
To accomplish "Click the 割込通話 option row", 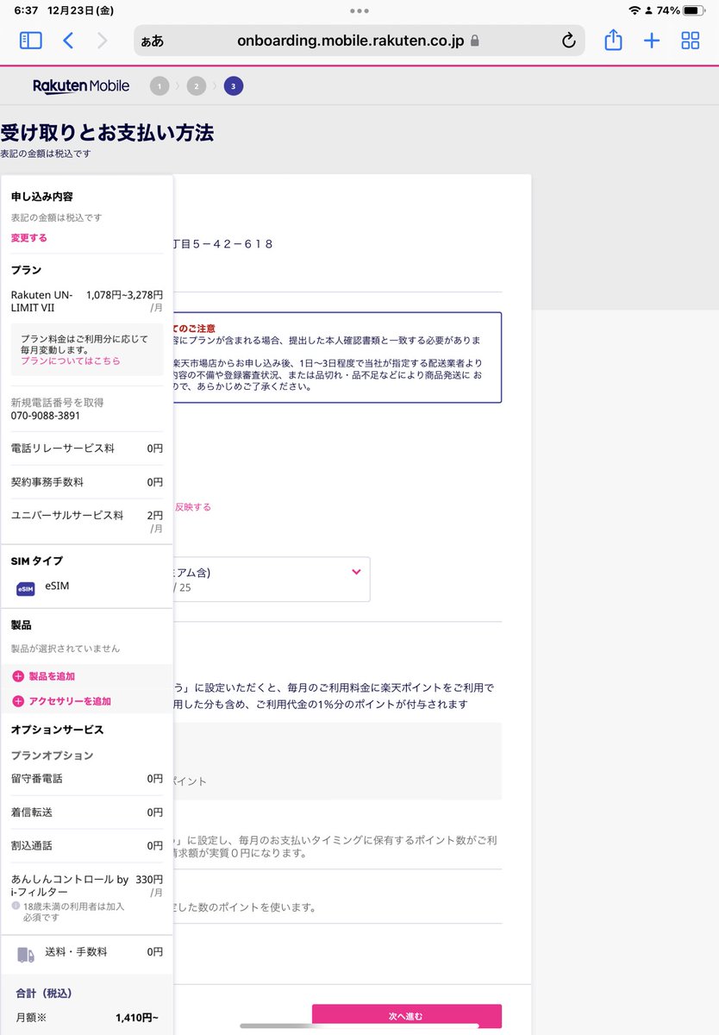I will tap(87, 846).
